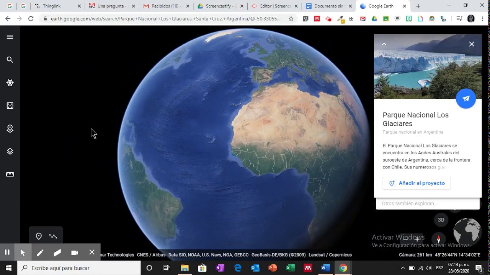Open Voyager ship's wheel icon

click(10, 83)
